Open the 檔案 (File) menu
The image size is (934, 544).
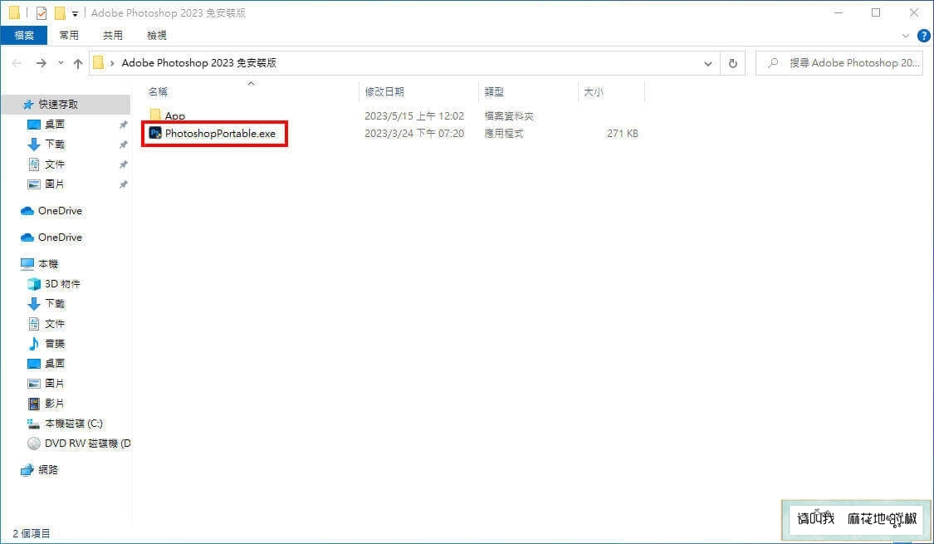[24, 35]
